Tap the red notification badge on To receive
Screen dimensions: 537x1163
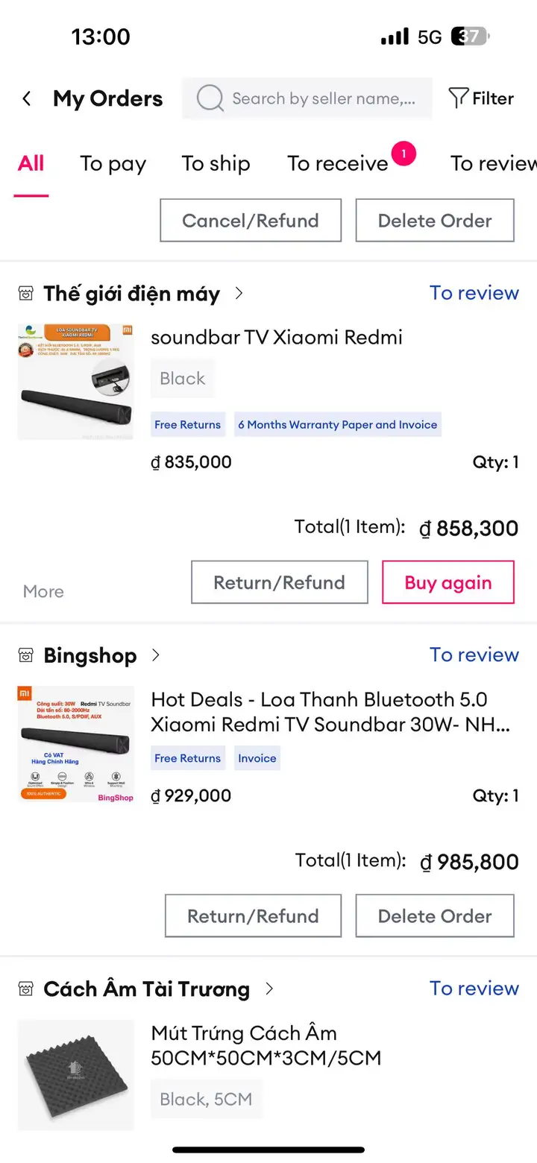point(403,154)
